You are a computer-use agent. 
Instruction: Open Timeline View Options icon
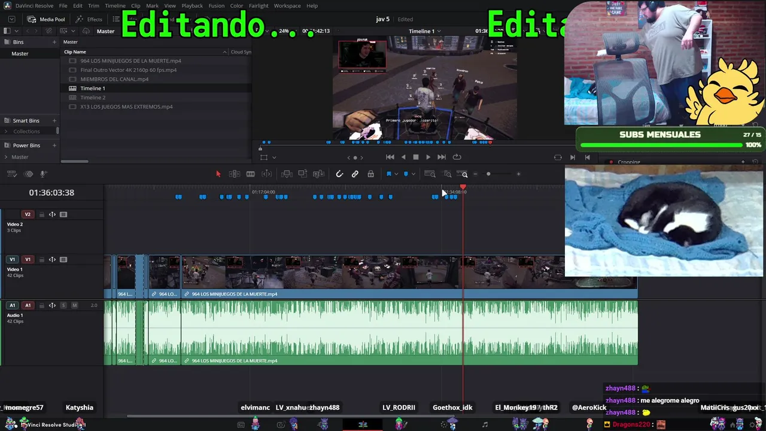tap(11, 174)
